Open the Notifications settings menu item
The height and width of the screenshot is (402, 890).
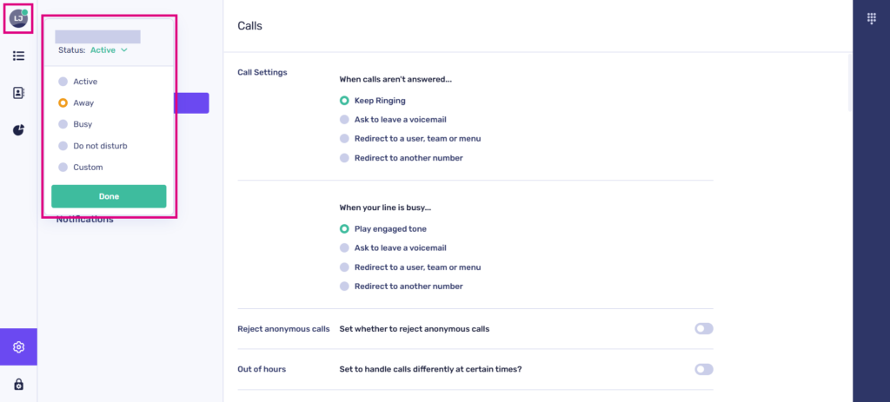(x=85, y=221)
